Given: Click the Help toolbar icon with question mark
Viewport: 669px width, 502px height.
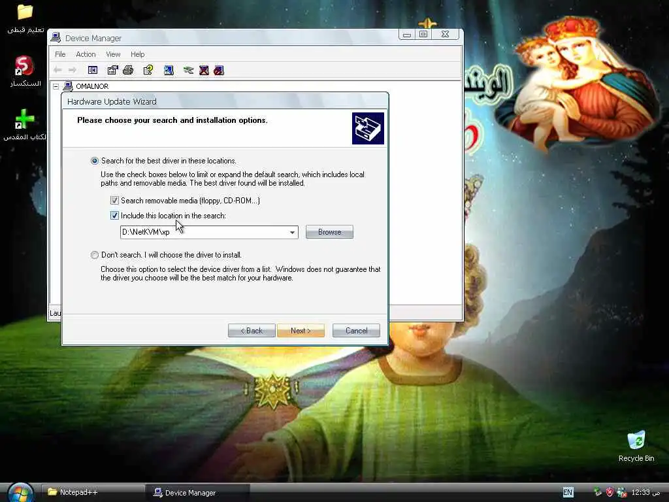Looking at the screenshot, I should click(x=148, y=70).
